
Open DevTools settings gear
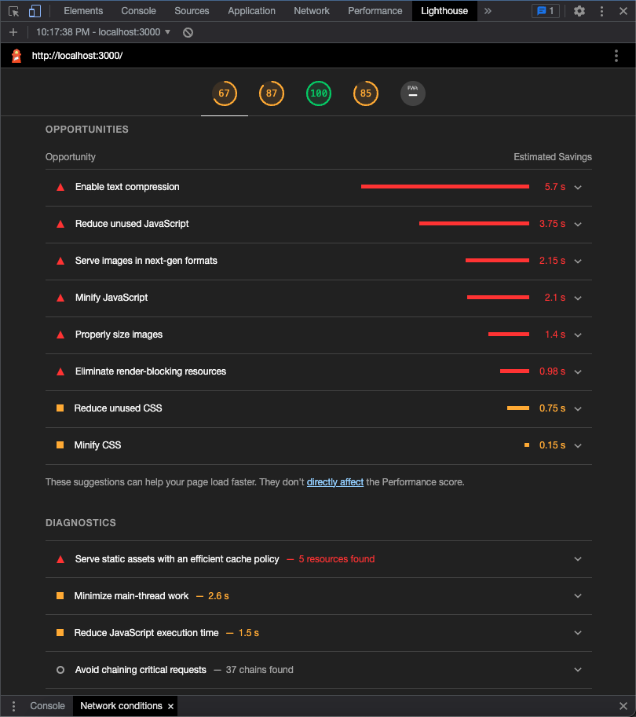click(579, 11)
